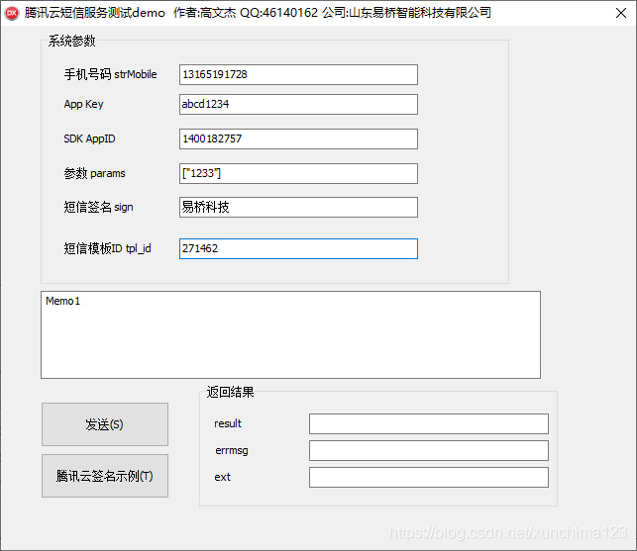This screenshot has height=551, width=637.
Task: Click the SDK AppID label
Action: pyautogui.click(x=89, y=138)
